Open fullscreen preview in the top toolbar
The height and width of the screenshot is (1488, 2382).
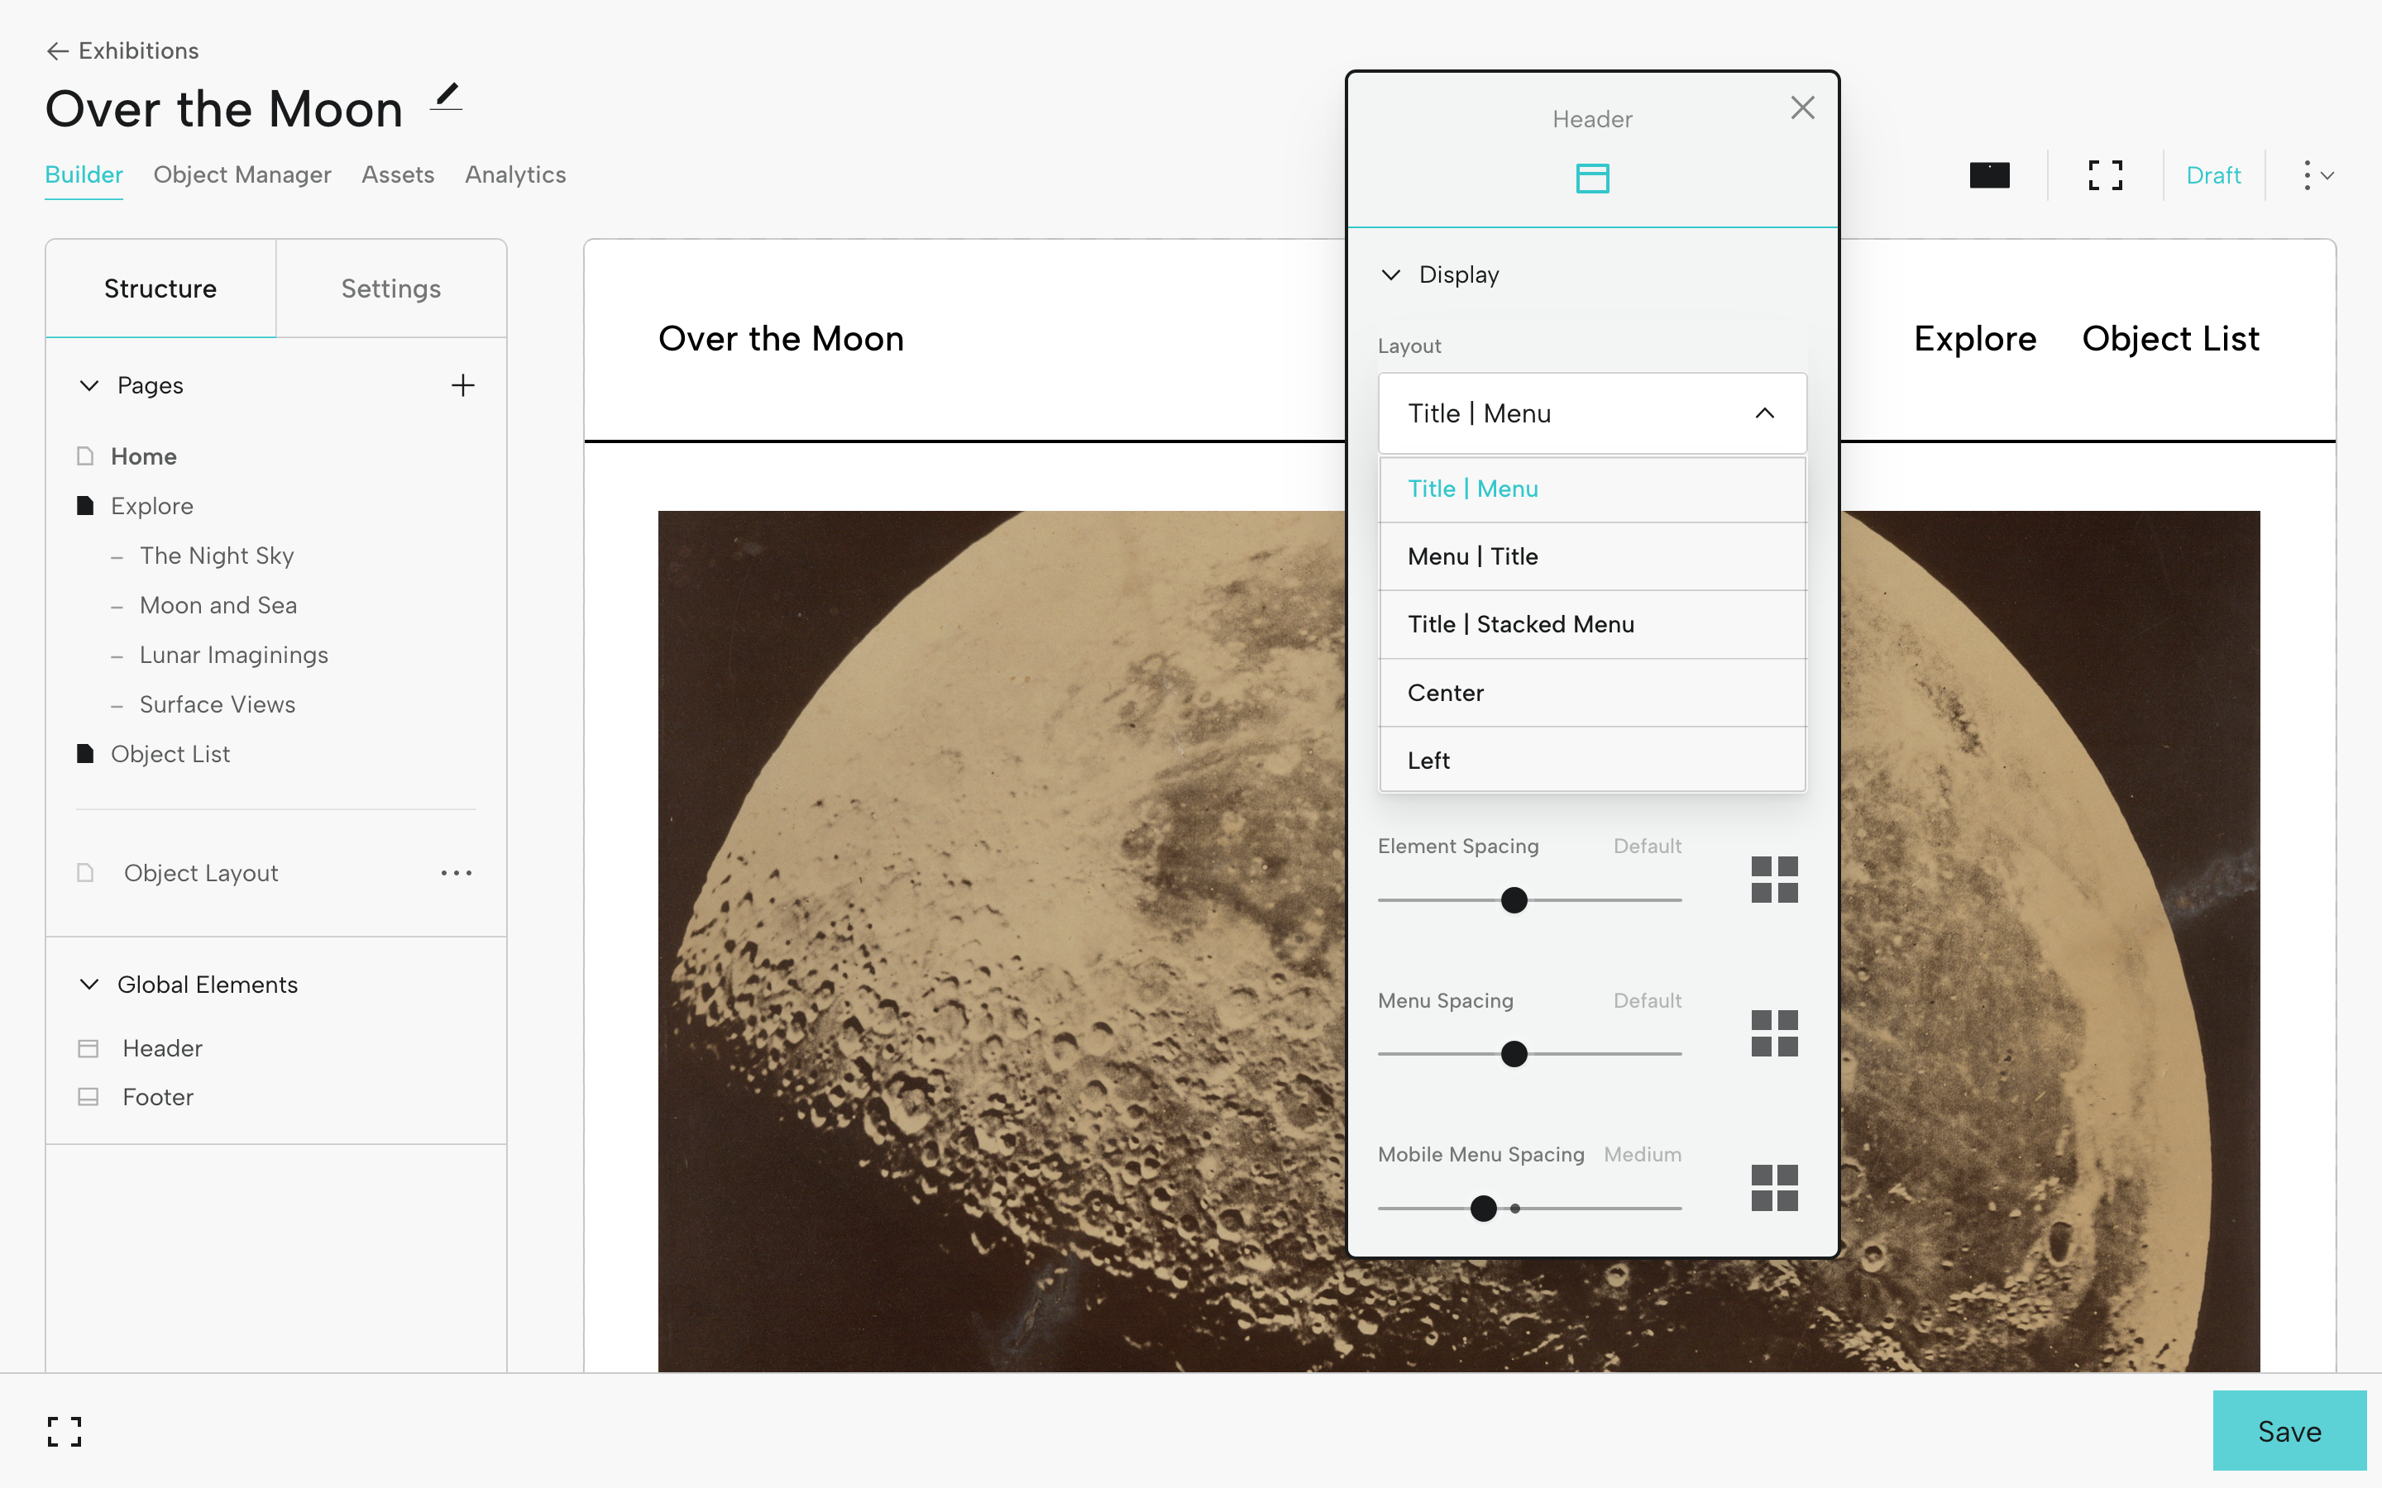pos(2106,175)
